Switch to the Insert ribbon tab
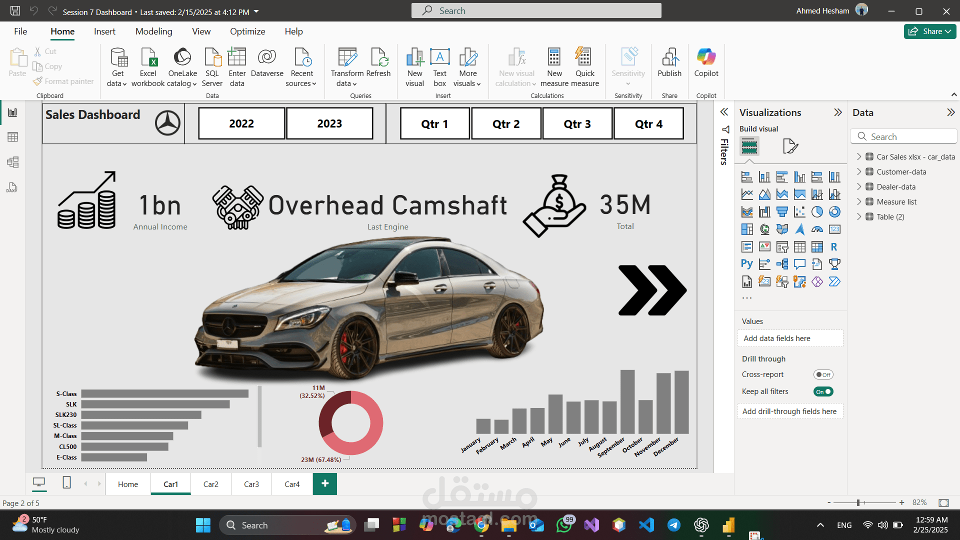 (104, 31)
